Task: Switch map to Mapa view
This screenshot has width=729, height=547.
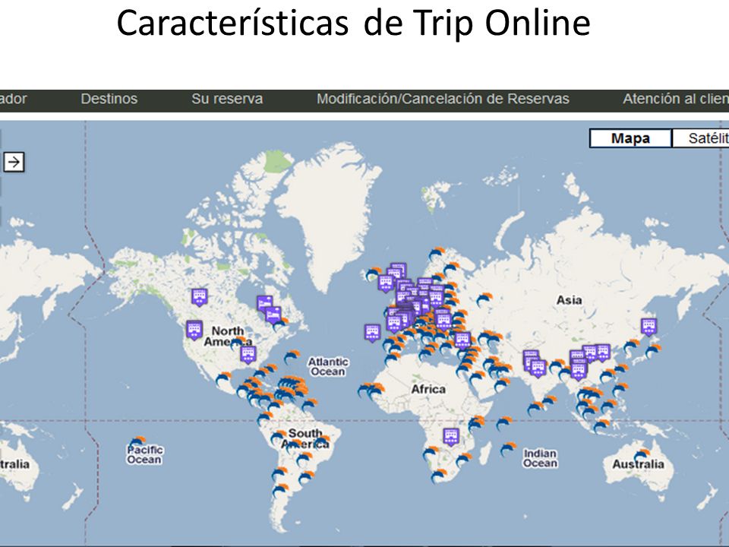Action: pos(630,138)
